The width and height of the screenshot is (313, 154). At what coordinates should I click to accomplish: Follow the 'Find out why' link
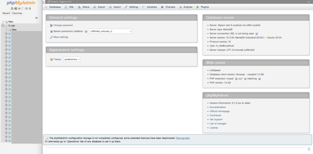click(x=182, y=138)
